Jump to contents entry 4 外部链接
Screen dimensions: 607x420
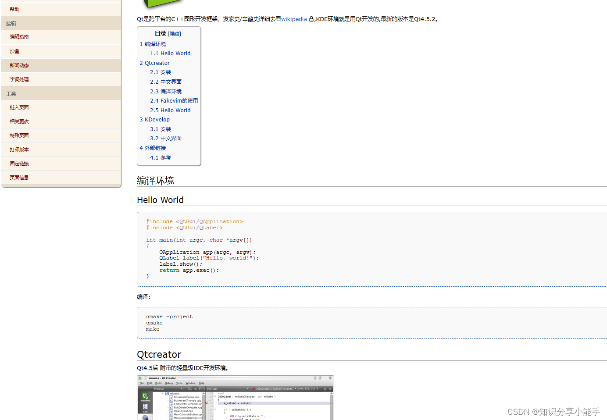[x=153, y=148]
